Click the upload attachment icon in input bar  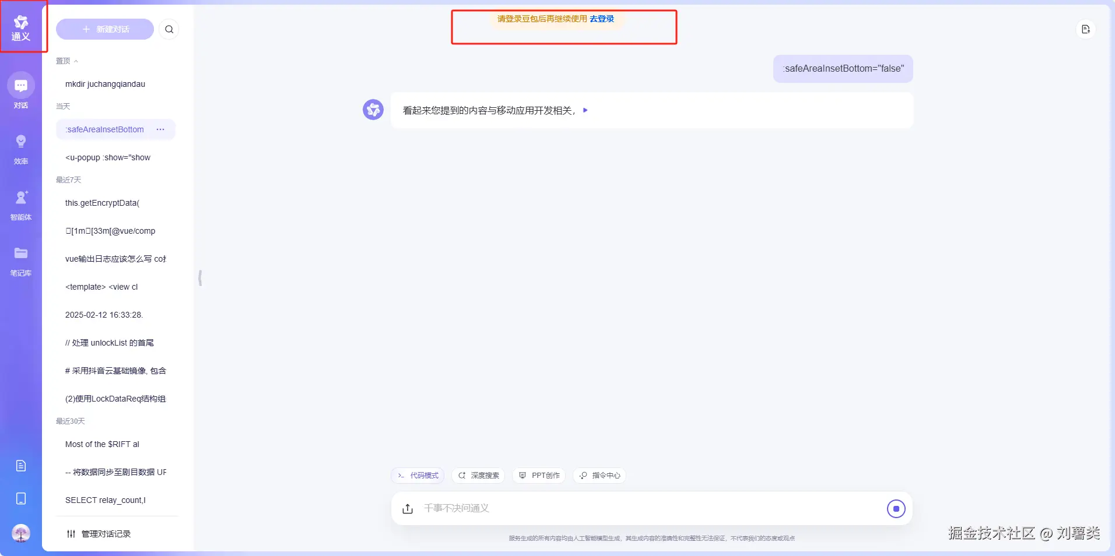coord(408,508)
